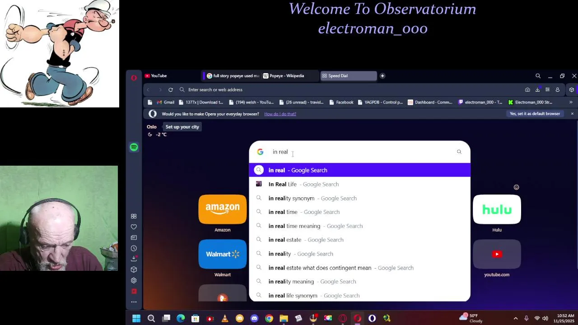Open the toolbar downloads icon
This screenshot has width=578, height=325.
click(x=537, y=90)
